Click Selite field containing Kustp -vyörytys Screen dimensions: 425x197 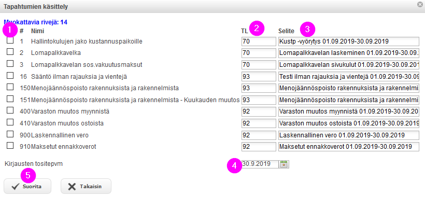[x=349, y=41]
